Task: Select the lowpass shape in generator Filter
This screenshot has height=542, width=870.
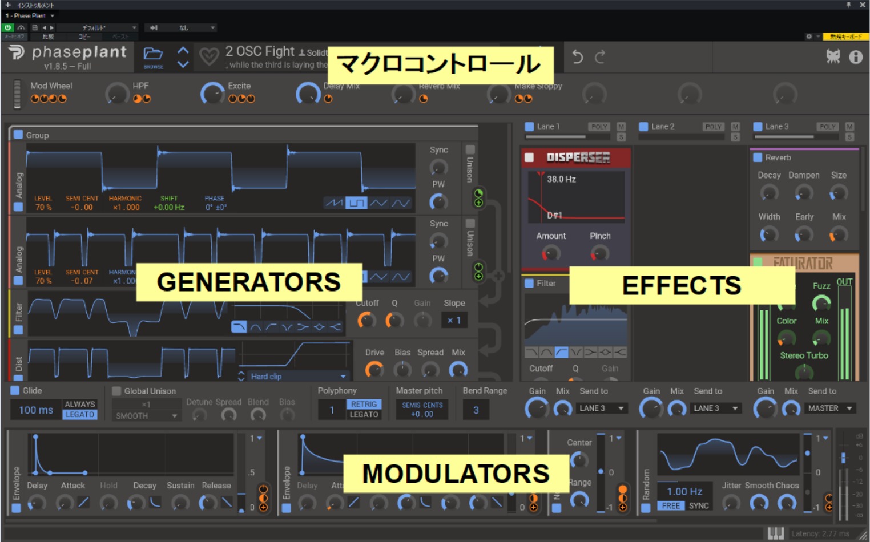Action: click(x=239, y=327)
